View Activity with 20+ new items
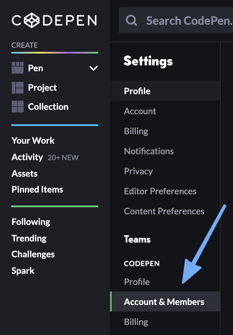The width and height of the screenshot is (233, 335). click(27, 157)
